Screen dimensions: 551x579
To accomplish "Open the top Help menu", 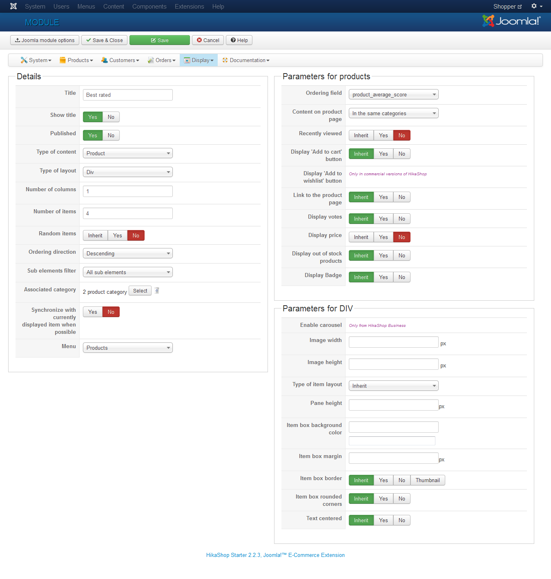I will 218,7.
